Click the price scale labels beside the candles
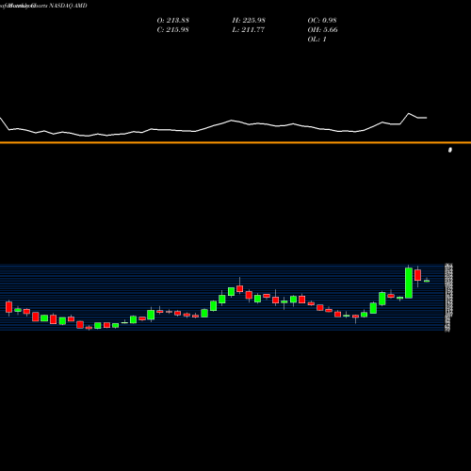 (448, 298)
